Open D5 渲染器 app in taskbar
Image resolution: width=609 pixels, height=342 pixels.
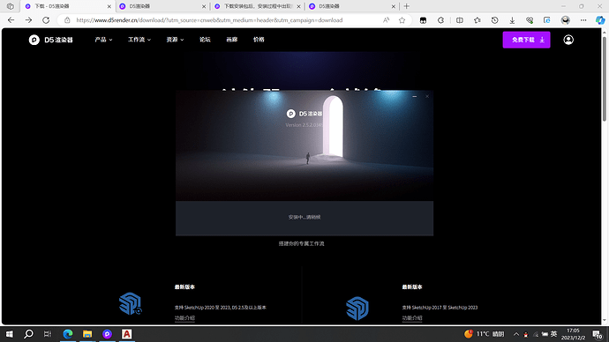pyautogui.click(x=107, y=334)
